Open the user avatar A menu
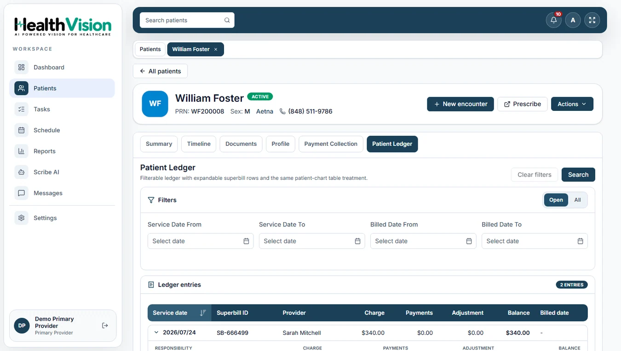 click(x=573, y=20)
